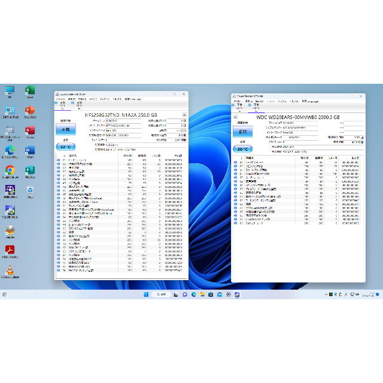Image resolution: width=383 pixels, height=383 pixels.
Task: Open File menu in WDC WD20EARS window
Action: click(237, 101)
